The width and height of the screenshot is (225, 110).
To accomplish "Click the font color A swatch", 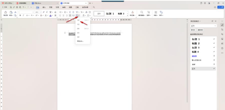I will 50,15.
